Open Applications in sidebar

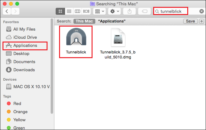click(x=25, y=46)
